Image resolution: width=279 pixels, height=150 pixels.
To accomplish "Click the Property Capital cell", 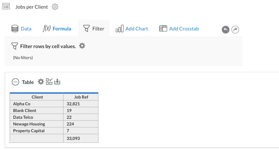I will tap(36, 131).
